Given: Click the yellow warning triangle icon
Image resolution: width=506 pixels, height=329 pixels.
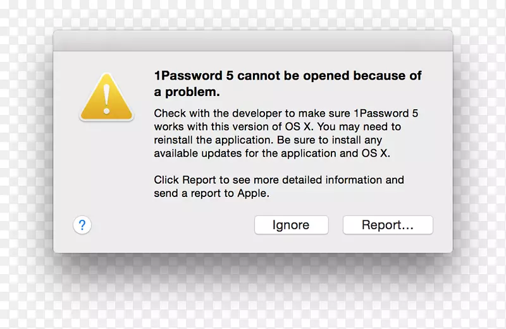Looking at the screenshot, I should coord(106,97).
